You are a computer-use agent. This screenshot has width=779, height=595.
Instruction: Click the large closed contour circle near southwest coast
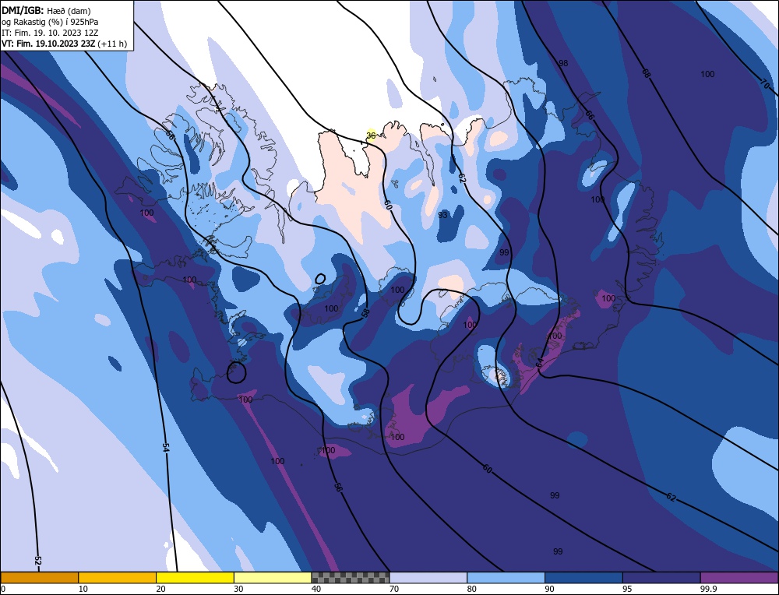pos(237,372)
